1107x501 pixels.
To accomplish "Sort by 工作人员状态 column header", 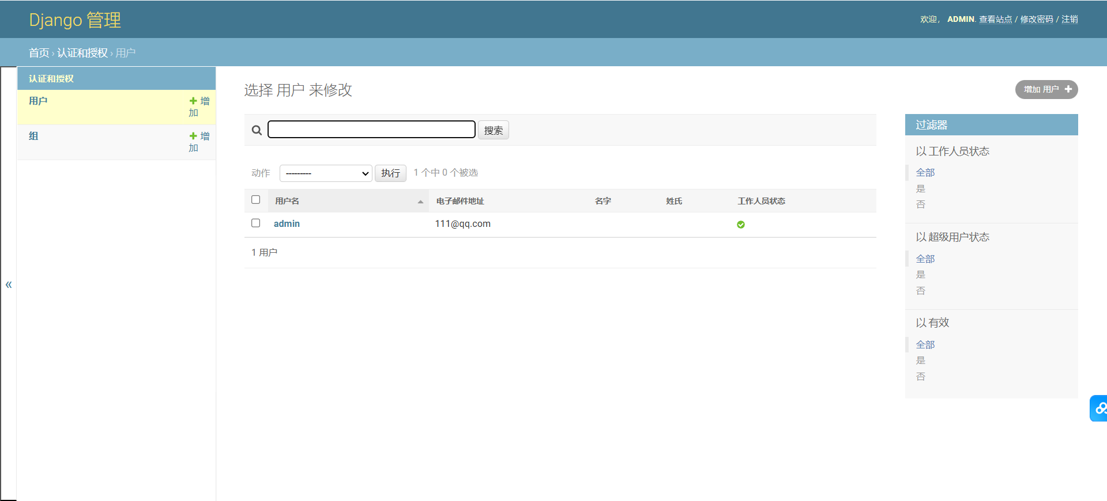I will [x=761, y=201].
